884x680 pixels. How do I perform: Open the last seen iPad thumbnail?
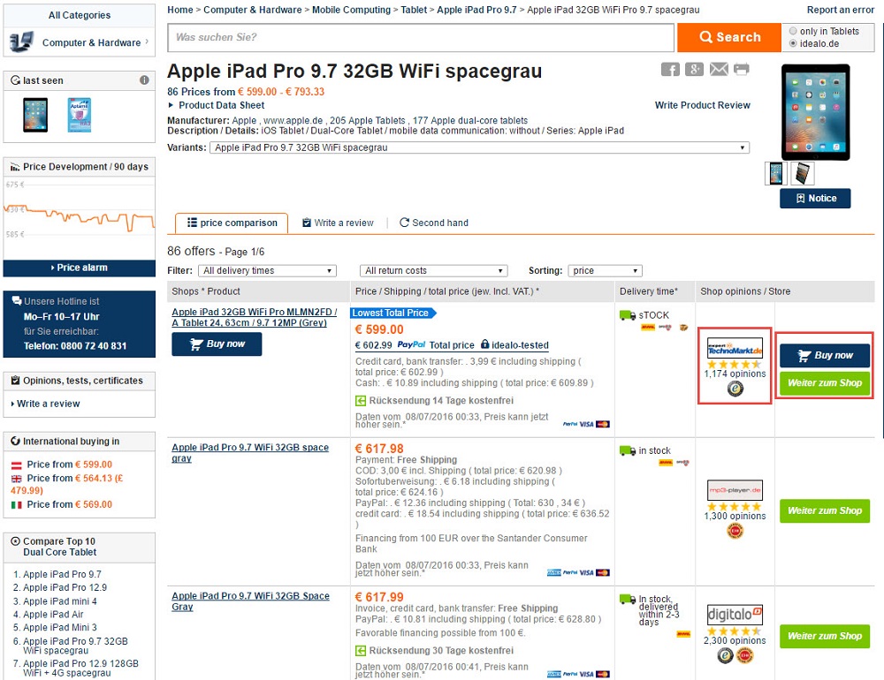[35, 115]
